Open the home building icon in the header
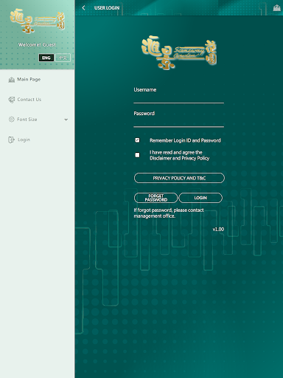Viewport: 283px width, 378px height. pyautogui.click(x=277, y=8)
